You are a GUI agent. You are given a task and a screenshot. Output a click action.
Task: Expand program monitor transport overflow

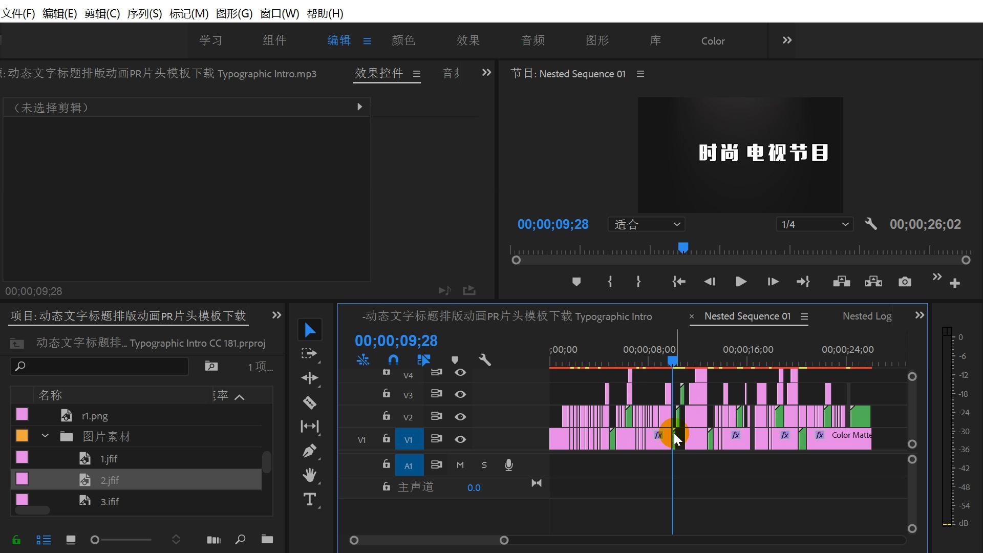937,277
